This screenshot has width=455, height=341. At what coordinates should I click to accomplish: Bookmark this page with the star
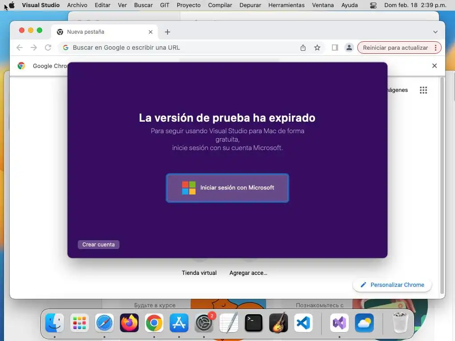(317, 48)
